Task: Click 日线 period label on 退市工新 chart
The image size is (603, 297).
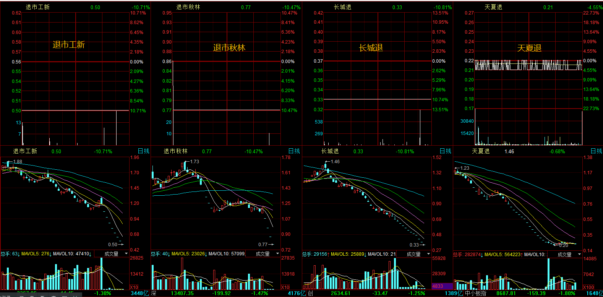Action: 144,151
